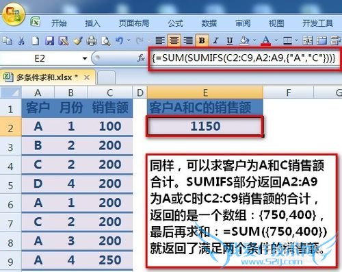Image resolution: width=342 pixels, height=272 pixels.
Task: Select column B header
Action: pos(70,92)
